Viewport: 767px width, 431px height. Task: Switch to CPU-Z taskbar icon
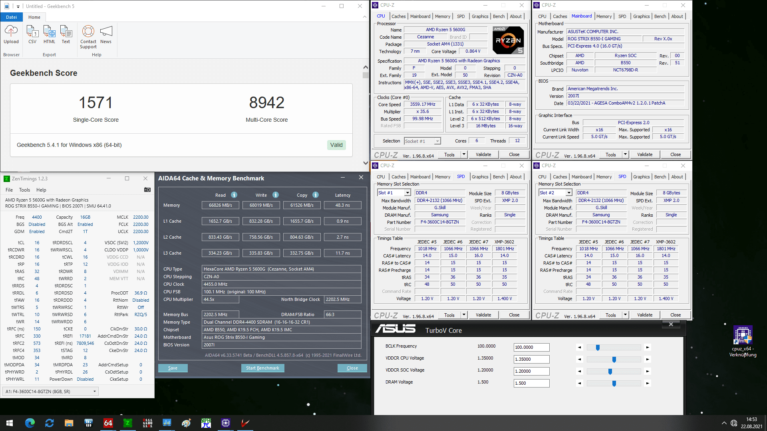[226, 423]
